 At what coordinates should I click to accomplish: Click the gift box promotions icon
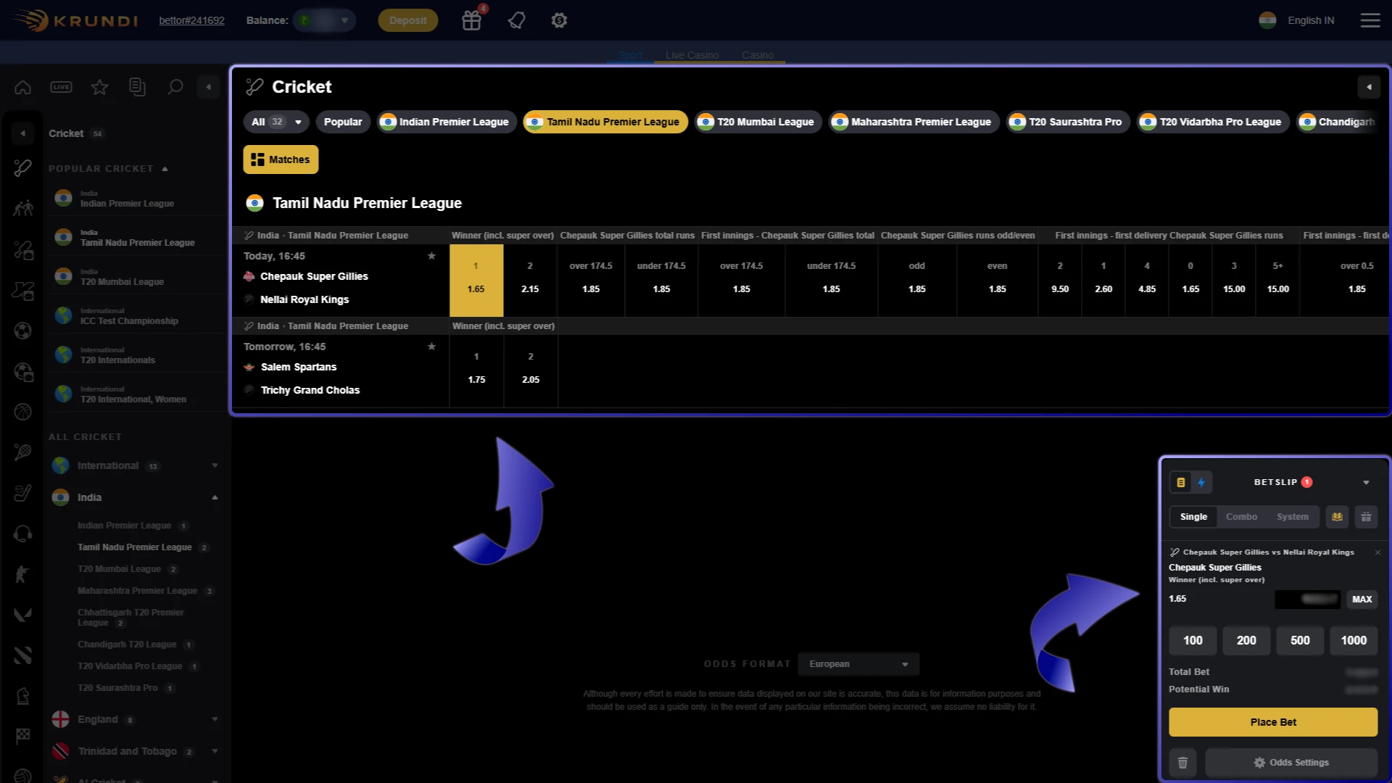(471, 20)
